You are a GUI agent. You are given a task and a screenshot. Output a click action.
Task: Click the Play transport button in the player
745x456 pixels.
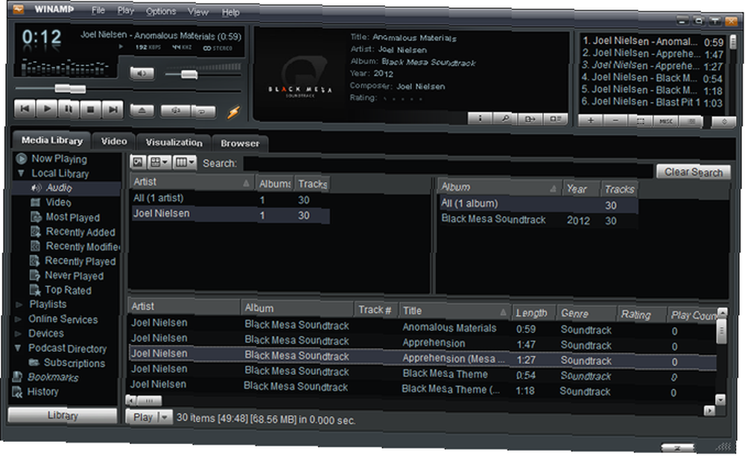(47, 109)
